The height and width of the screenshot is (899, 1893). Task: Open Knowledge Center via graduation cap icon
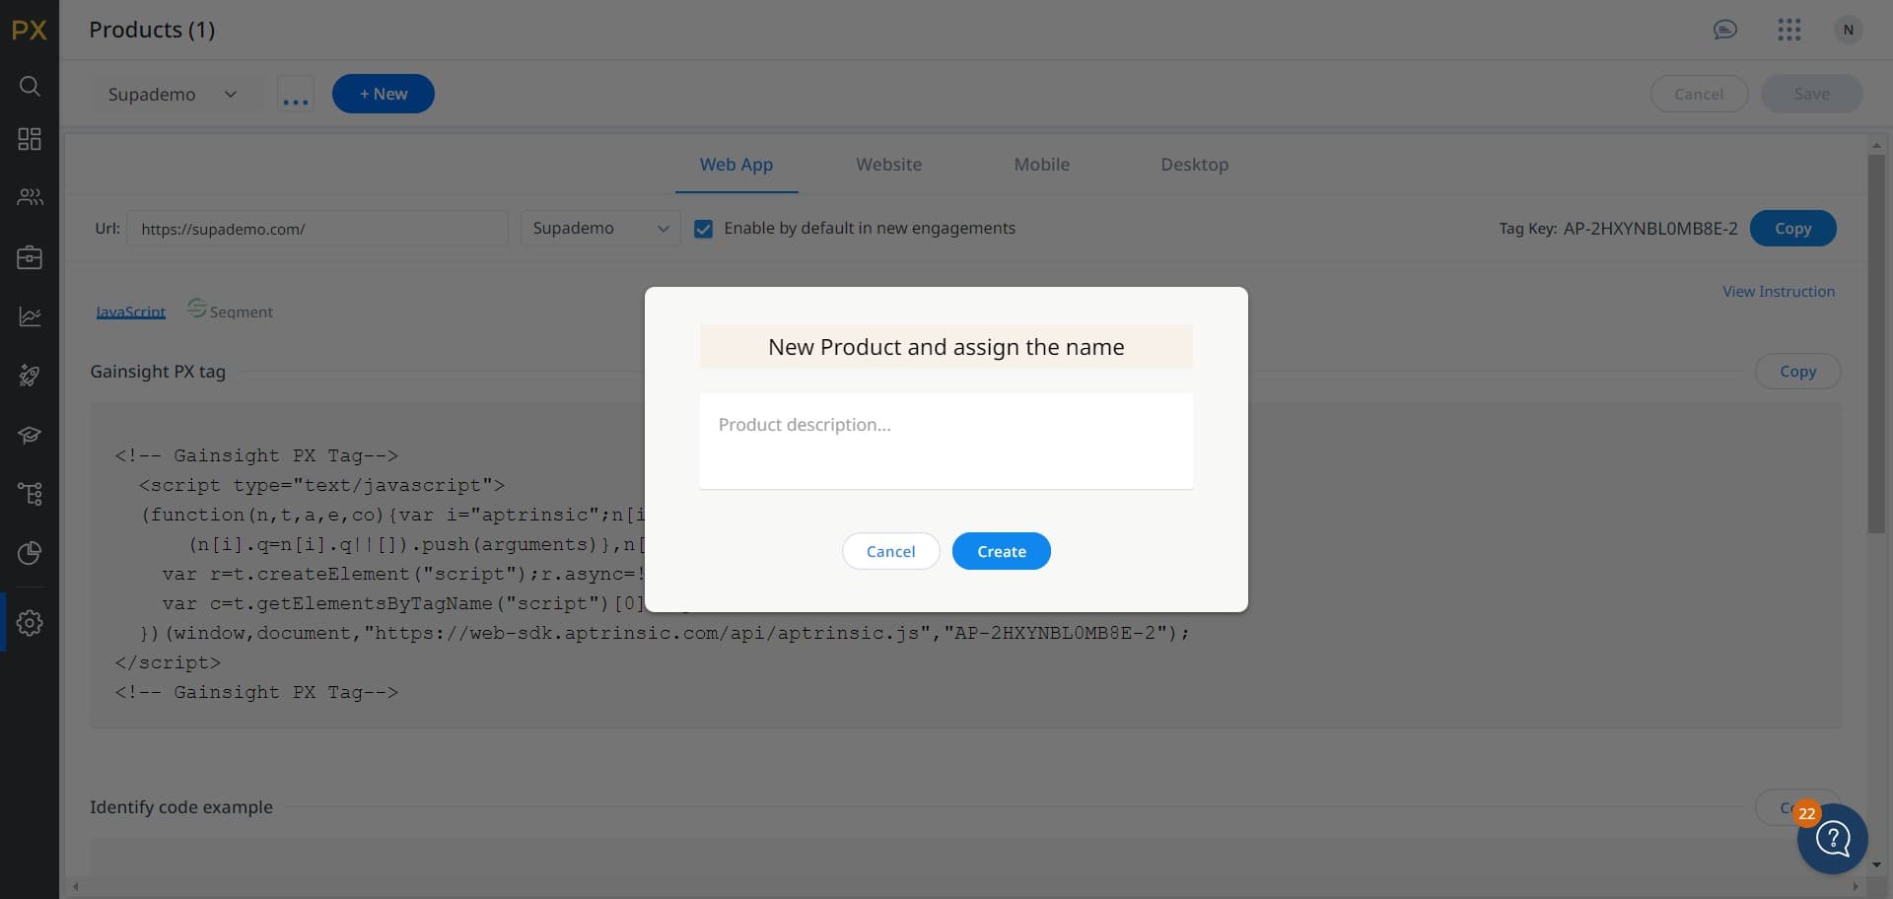[x=30, y=435]
